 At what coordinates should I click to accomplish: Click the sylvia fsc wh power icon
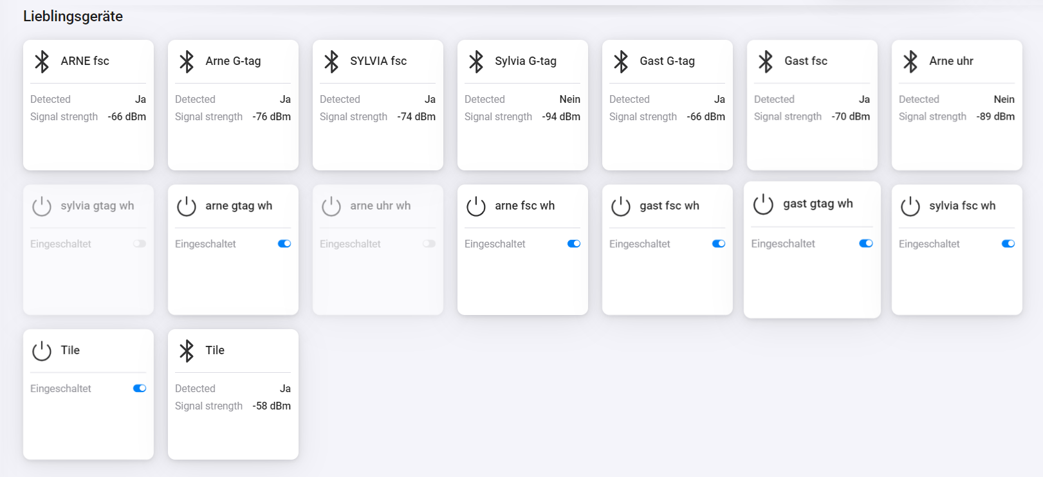point(910,206)
